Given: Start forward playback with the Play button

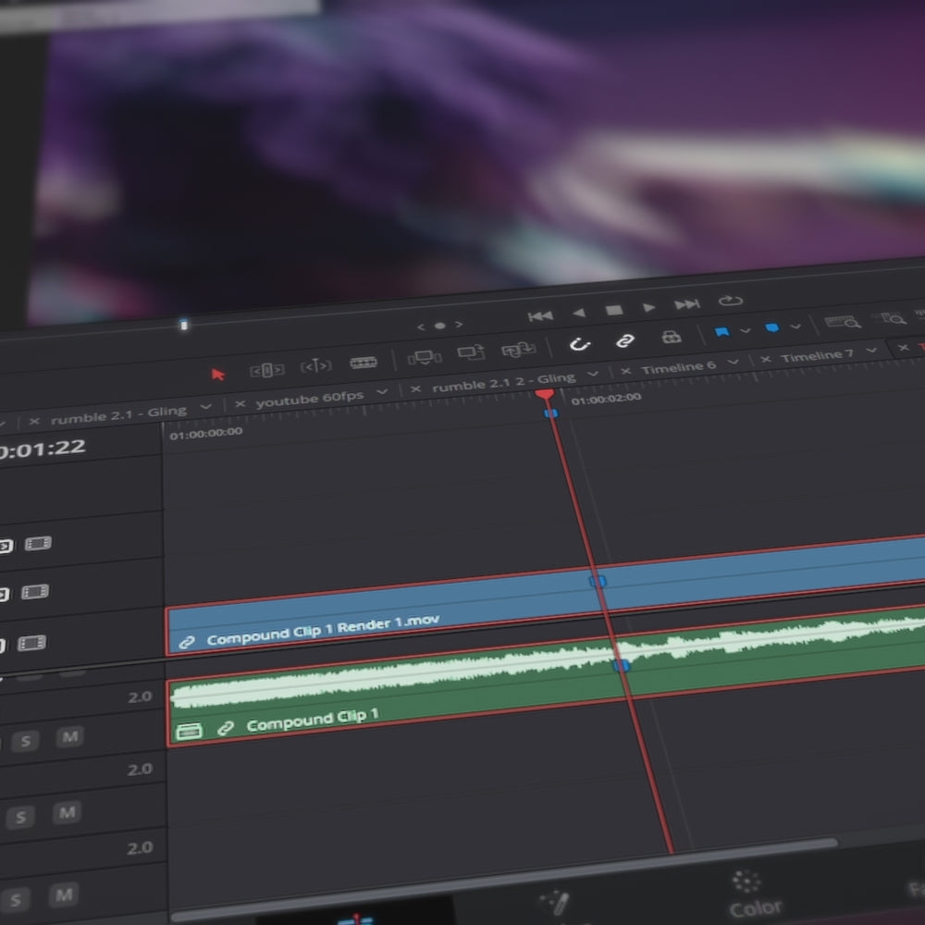Looking at the screenshot, I should (x=649, y=307).
